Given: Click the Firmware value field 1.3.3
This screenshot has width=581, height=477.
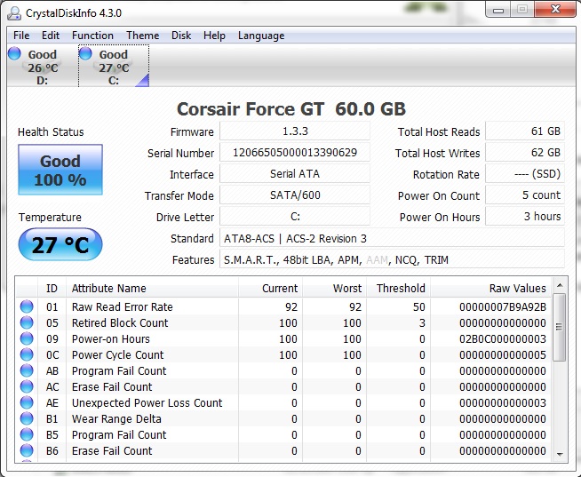Looking at the screenshot, I should pyautogui.click(x=295, y=131).
